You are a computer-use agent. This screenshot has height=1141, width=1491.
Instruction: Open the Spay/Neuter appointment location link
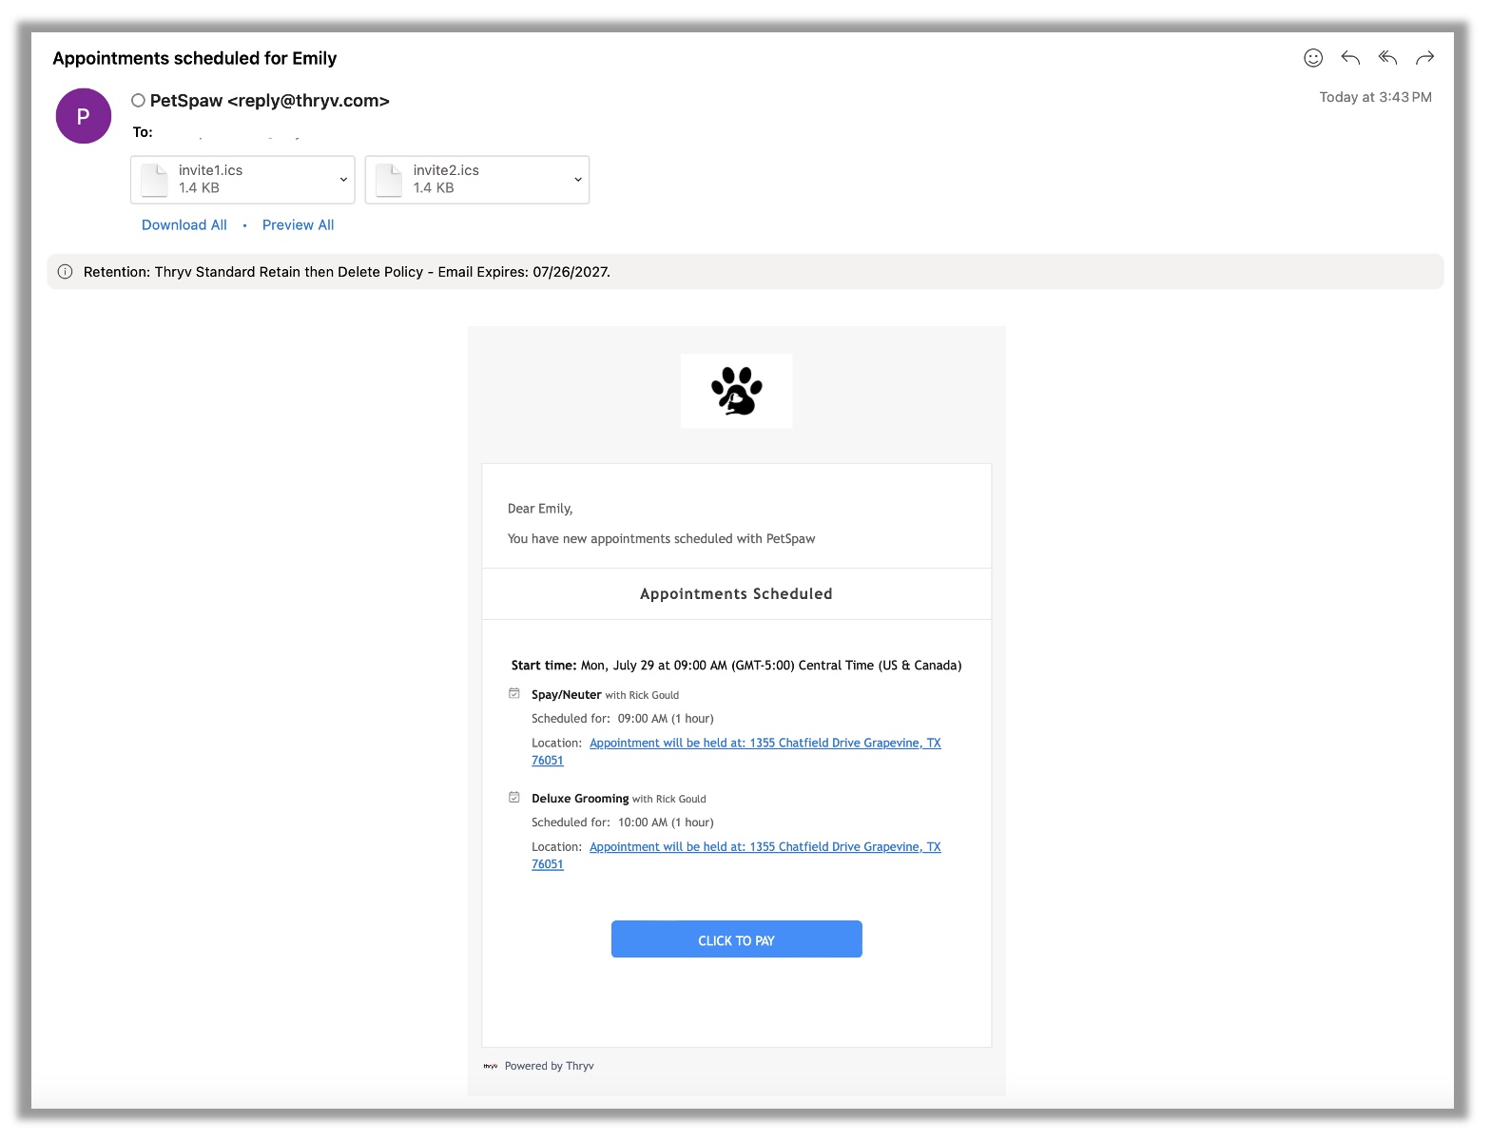765,744
